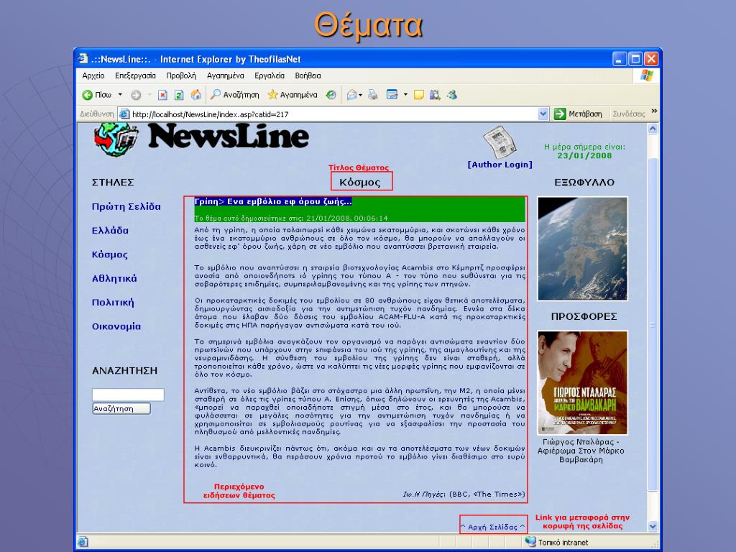The width and height of the screenshot is (736, 552).
Task: Open the Κόσμος sidebar link
Action: (x=110, y=254)
